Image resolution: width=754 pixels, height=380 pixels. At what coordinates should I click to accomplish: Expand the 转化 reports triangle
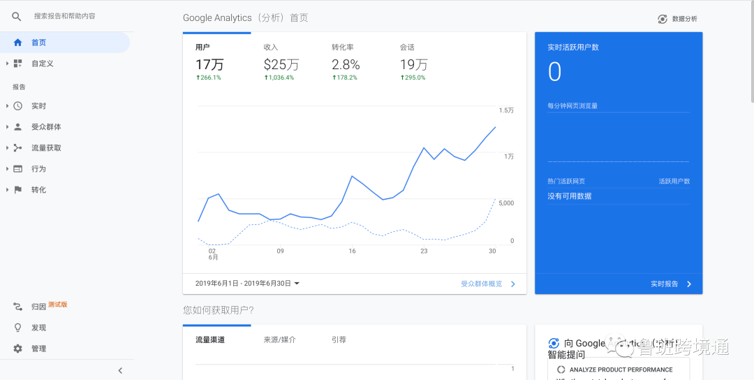coord(7,190)
